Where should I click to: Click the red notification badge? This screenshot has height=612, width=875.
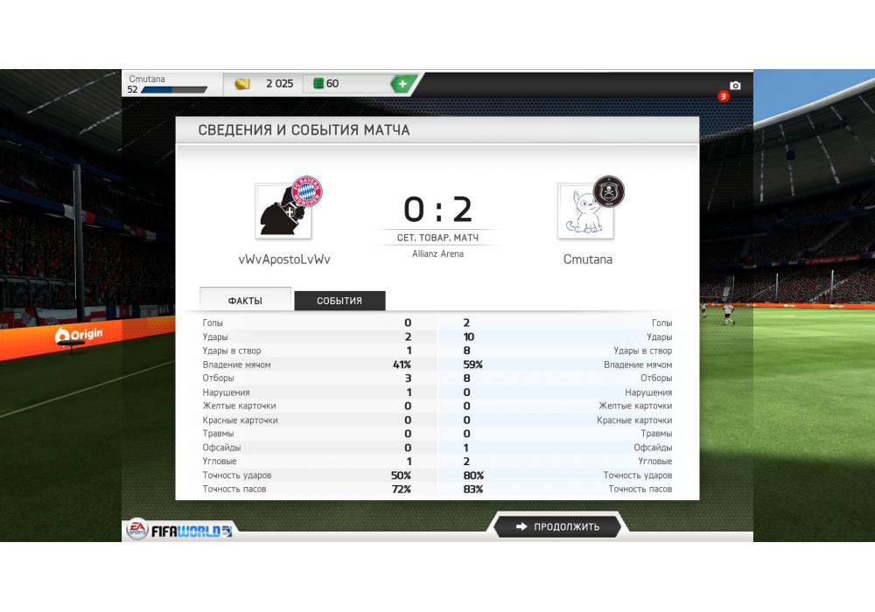pos(724,96)
